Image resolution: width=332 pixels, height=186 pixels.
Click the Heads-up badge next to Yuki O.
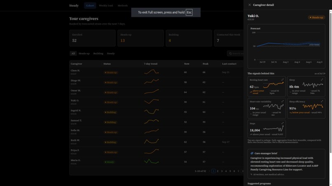click(x=316, y=17)
